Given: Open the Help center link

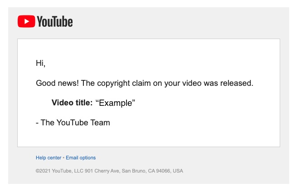Looking at the screenshot, I should click(49, 158).
